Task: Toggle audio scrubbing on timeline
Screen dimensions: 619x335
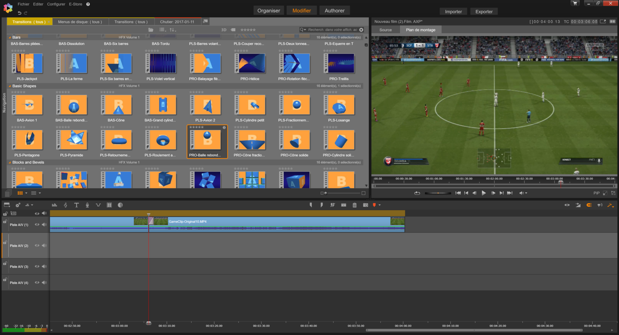Action: [x=600, y=205]
